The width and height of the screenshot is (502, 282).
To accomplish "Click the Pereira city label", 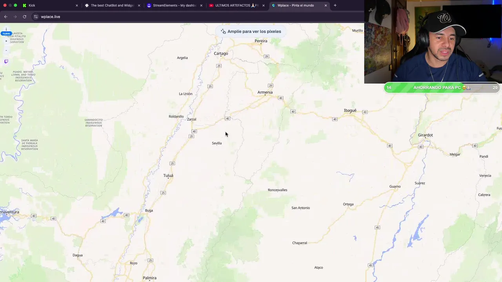I will pos(261,41).
